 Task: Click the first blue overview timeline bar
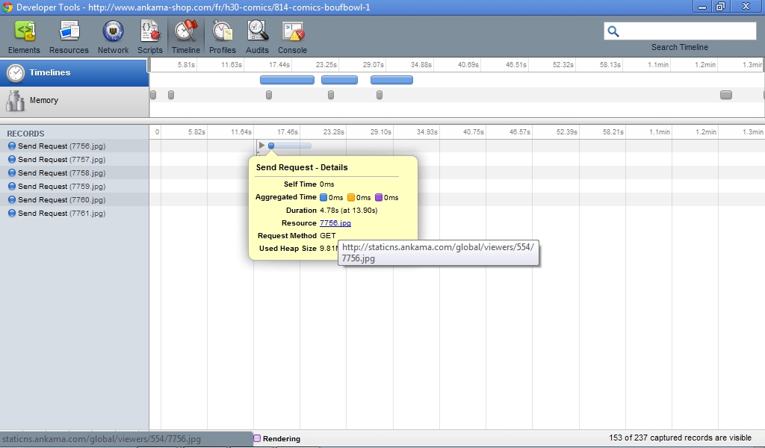pos(287,80)
